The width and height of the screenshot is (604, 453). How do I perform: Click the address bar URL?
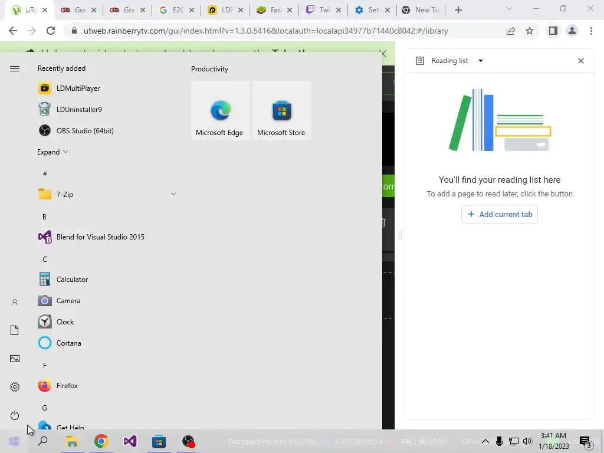[x=265, y=31]
